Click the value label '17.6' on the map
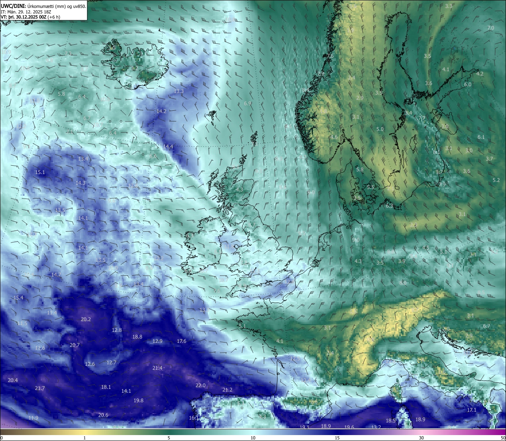The image size is (506, 441). (181, 341)
